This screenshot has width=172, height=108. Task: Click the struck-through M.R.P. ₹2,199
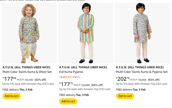coord(29,79)
